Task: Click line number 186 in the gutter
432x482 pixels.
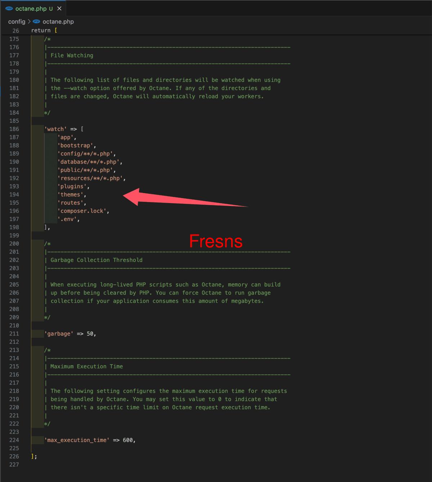Action: tap(14, 129)
